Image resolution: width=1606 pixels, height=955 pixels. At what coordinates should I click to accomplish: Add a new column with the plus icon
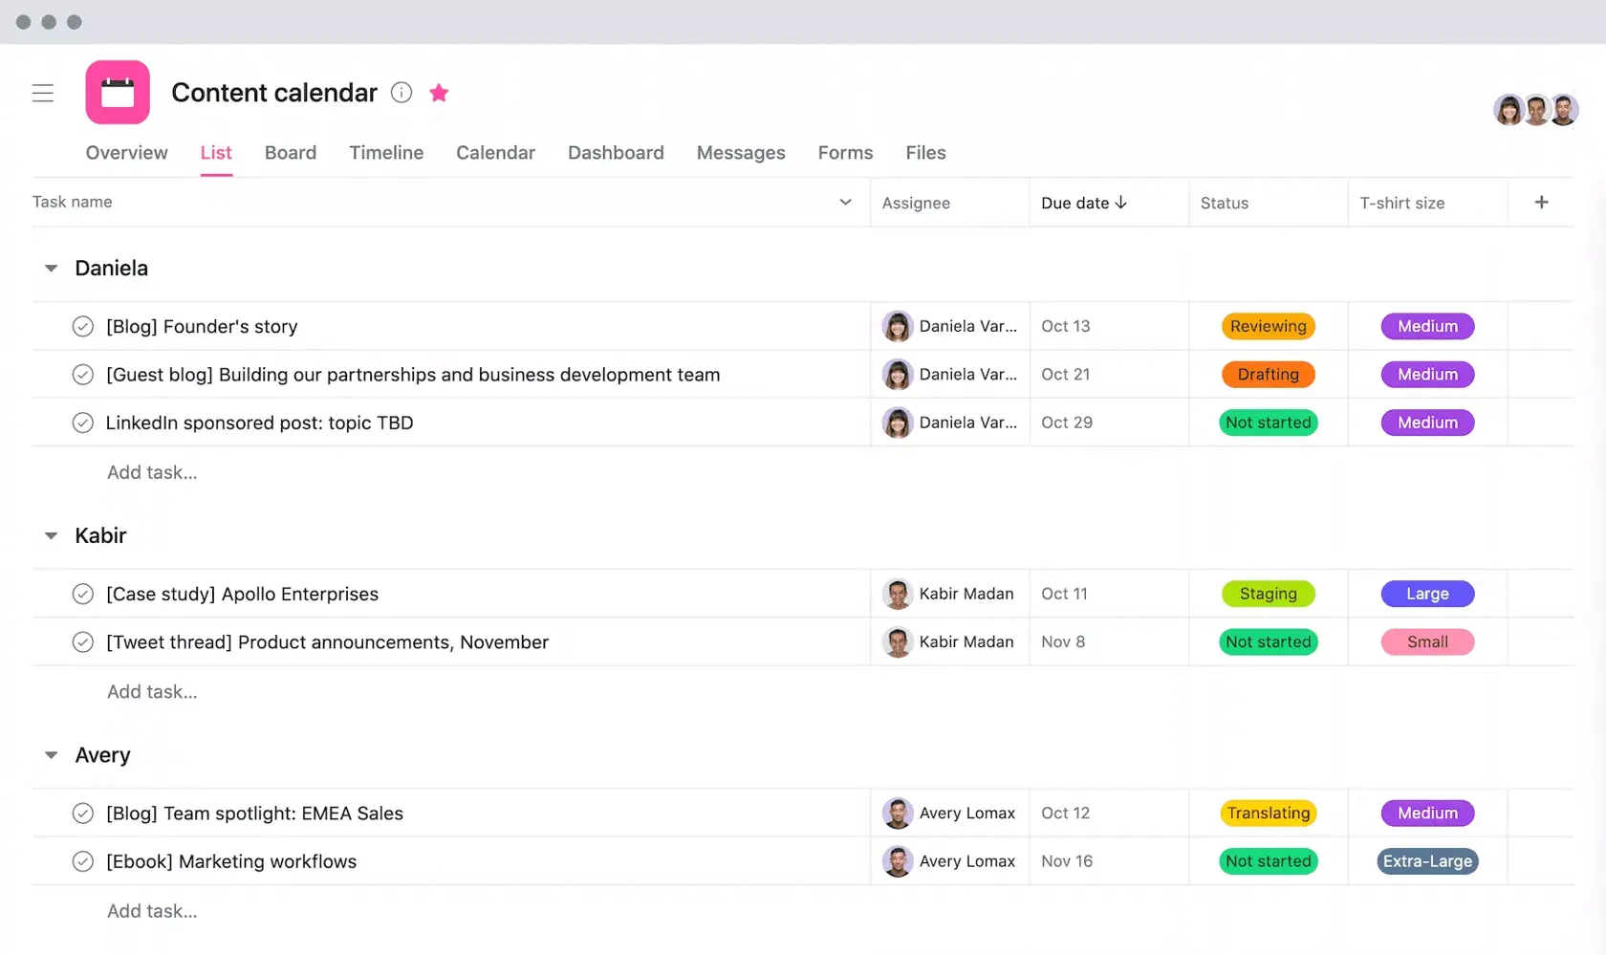pos(1541,202)
